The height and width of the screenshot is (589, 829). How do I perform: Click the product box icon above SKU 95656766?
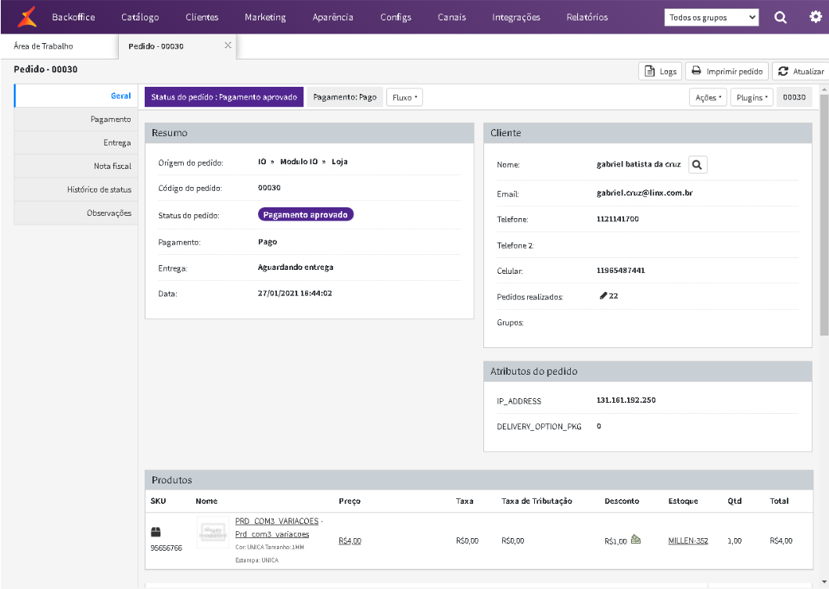156,533
